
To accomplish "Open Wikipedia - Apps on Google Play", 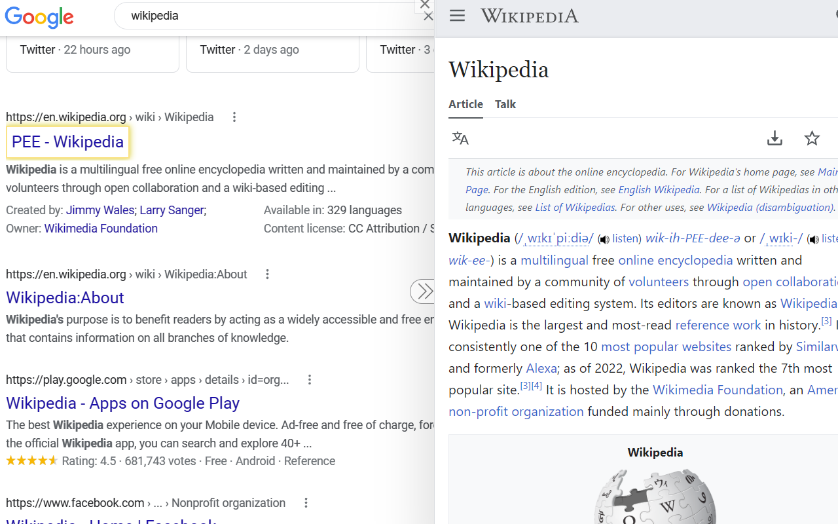I will (x=123, y=403).
